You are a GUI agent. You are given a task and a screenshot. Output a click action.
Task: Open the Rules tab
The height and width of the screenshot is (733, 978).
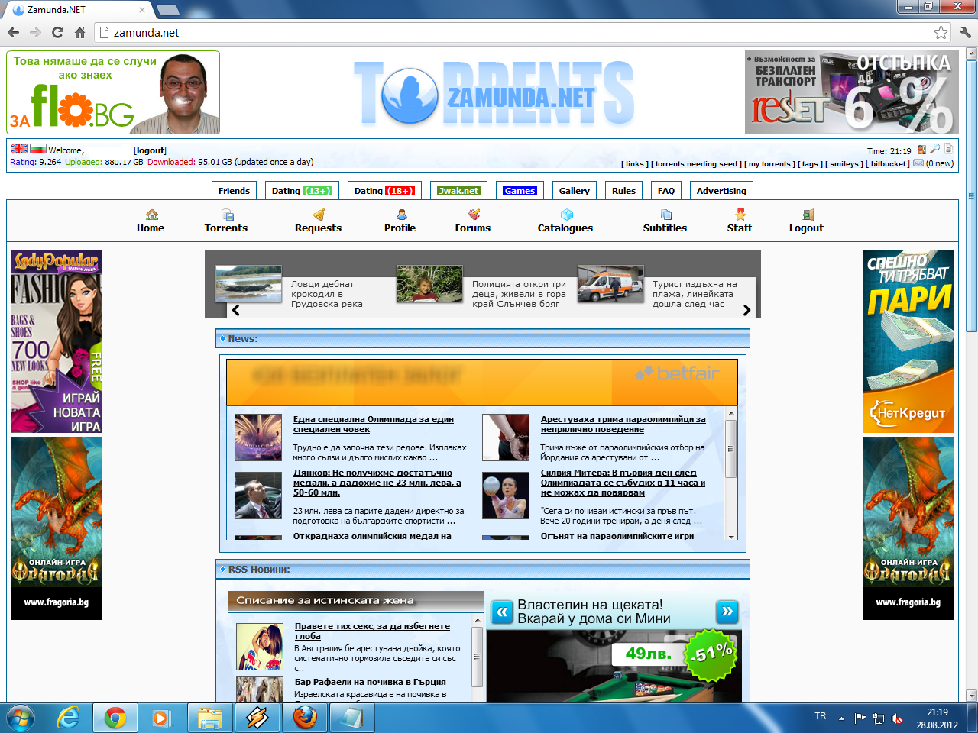click(623, 191)
